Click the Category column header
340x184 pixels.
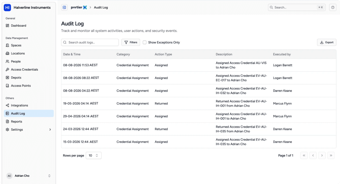123,54
